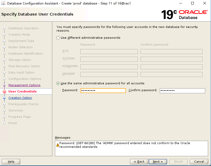Image resolution: width=211 pixels, height=166 pixels.
Task: Click the blue step marker beside Creation Option
Action: pos(4,98)
